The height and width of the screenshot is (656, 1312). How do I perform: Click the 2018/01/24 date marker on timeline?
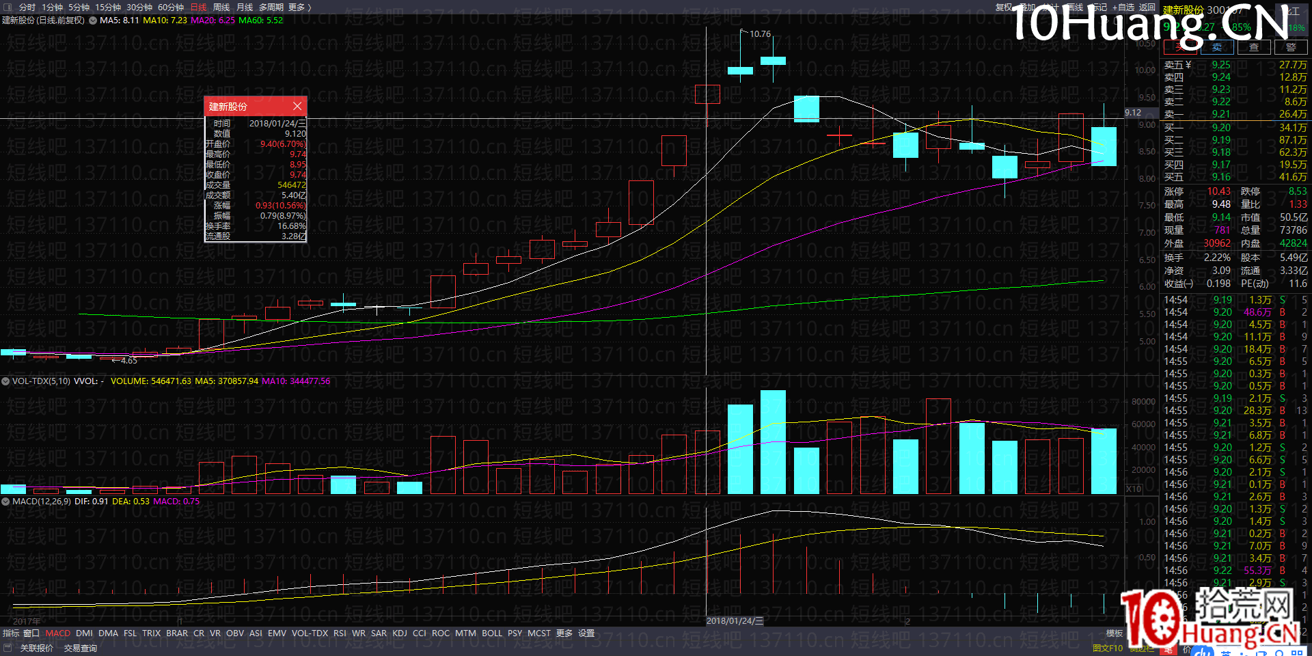pos(735,621)
